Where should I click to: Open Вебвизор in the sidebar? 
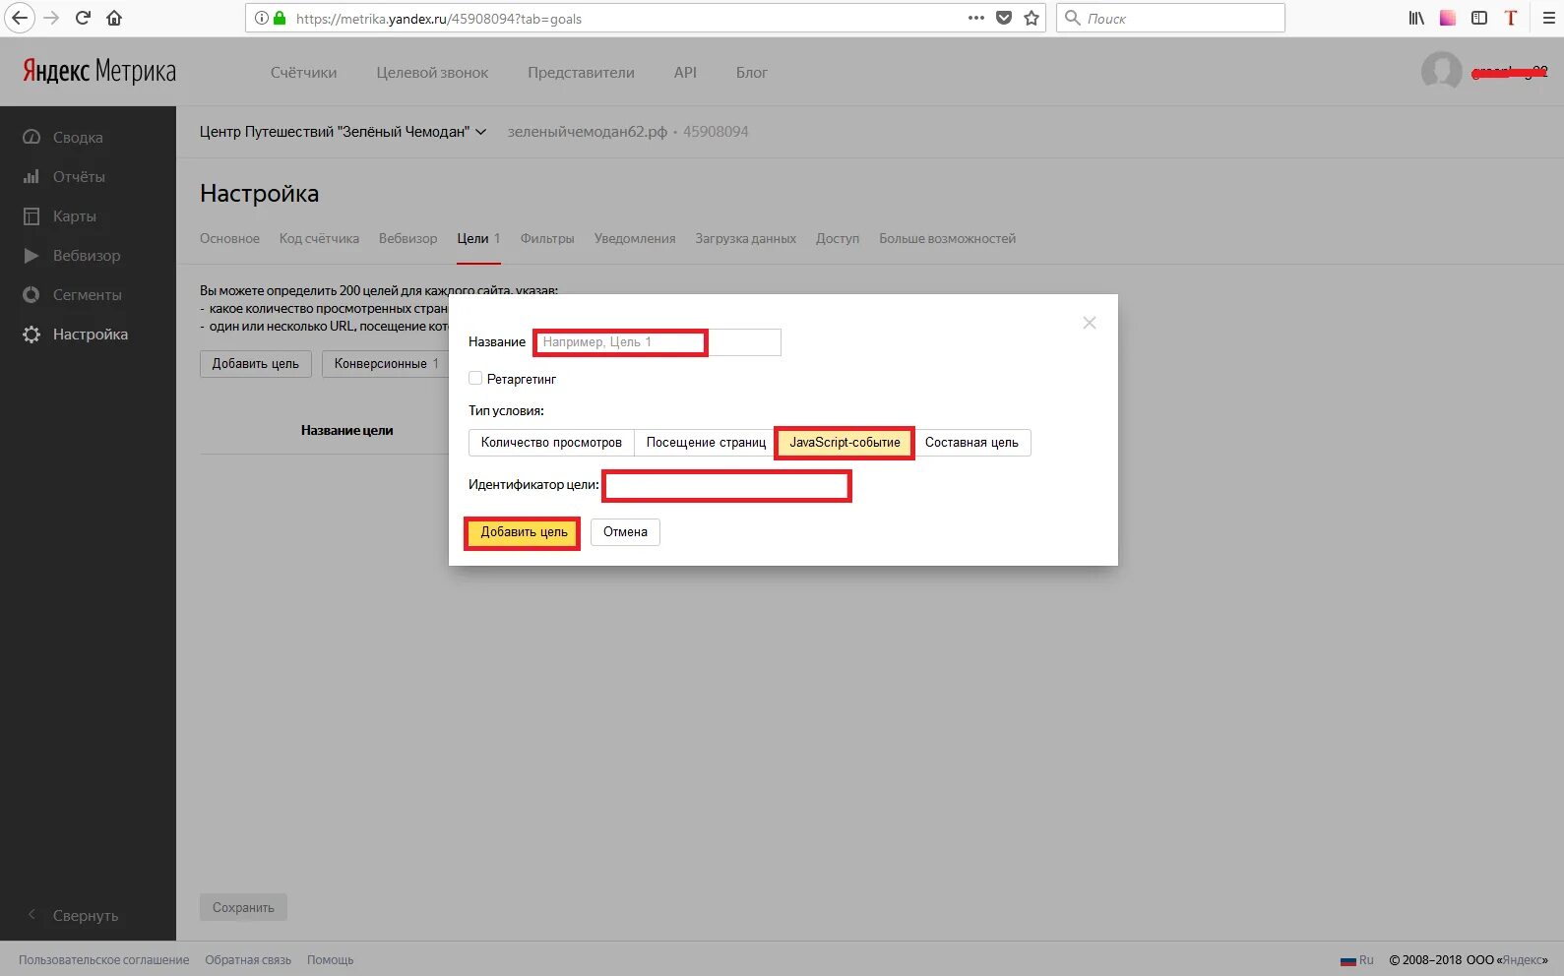point(87,256)
